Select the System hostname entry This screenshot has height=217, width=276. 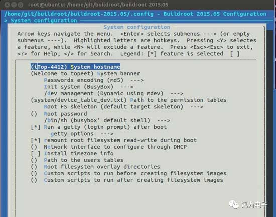75,67
